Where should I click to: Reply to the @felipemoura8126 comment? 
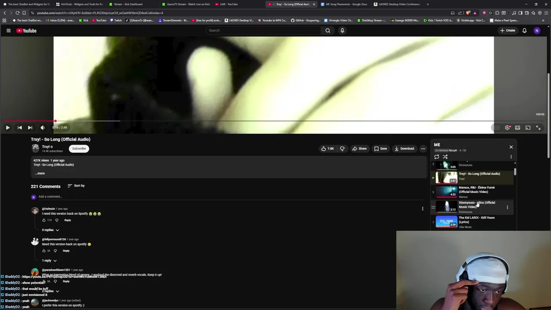66,251
